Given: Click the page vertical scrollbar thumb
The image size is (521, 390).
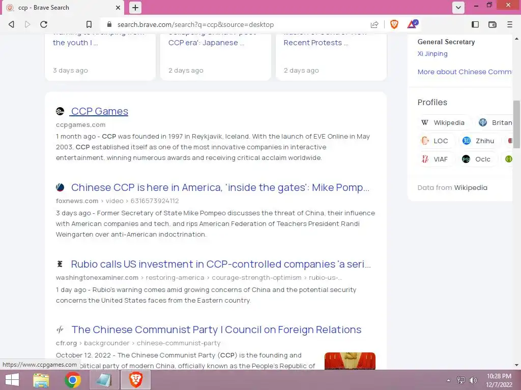Looking at the screenshot, I should pyautogui.click(x=517, y=124).
